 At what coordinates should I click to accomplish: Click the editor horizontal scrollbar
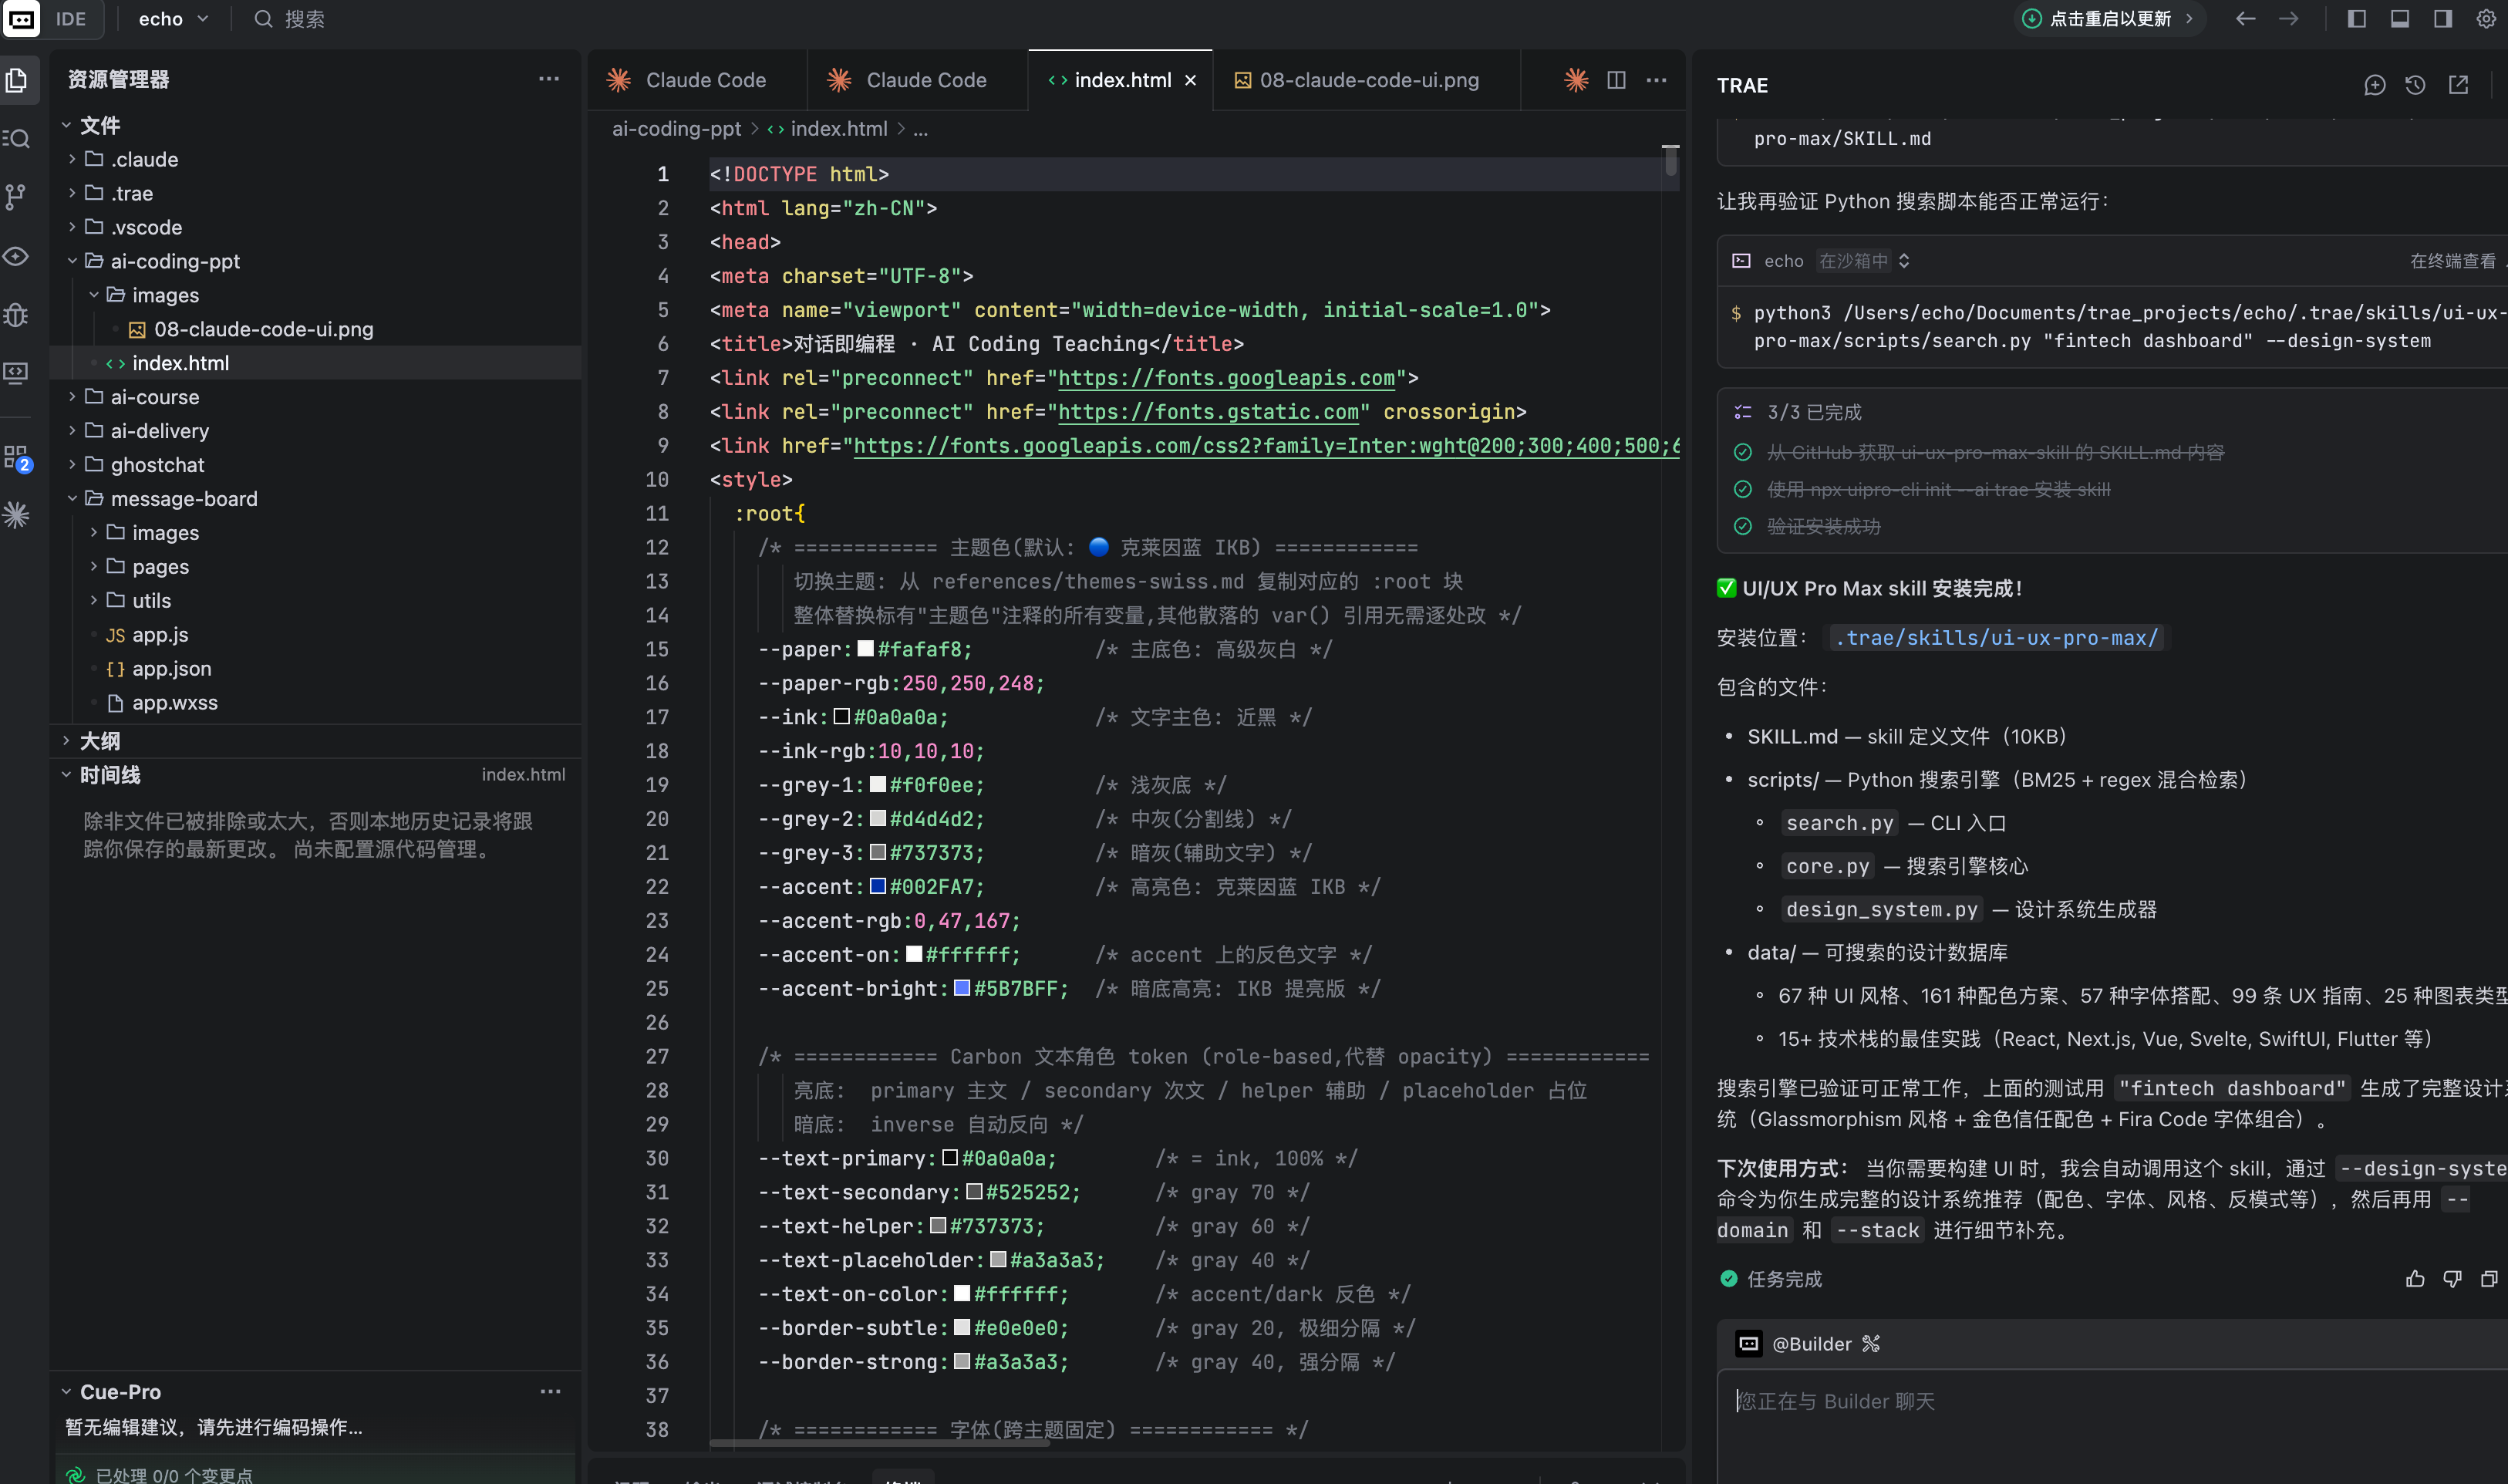[880, 1444]
